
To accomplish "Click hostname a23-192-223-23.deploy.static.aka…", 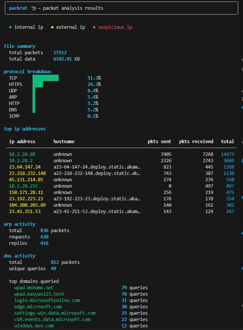I will coord(97,199).
